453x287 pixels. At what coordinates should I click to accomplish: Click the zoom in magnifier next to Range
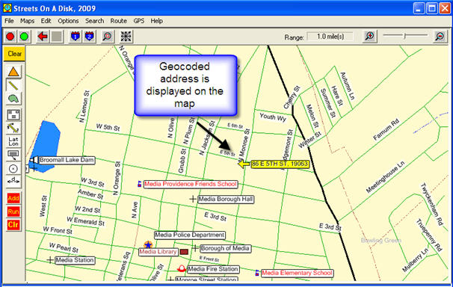pyautogui.click(x=370, y=37)
